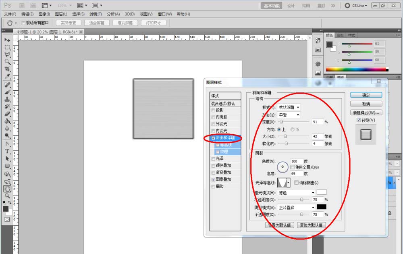
Task: Click the 深度 depth value field
Action: [x=318, y=122]
